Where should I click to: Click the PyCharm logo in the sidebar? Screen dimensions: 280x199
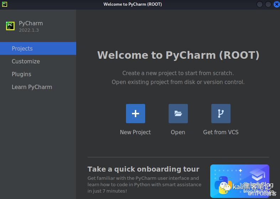click(10, 26)
